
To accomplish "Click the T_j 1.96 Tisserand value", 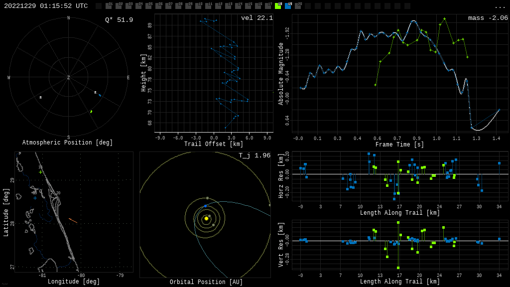I will tap(254, 155).
